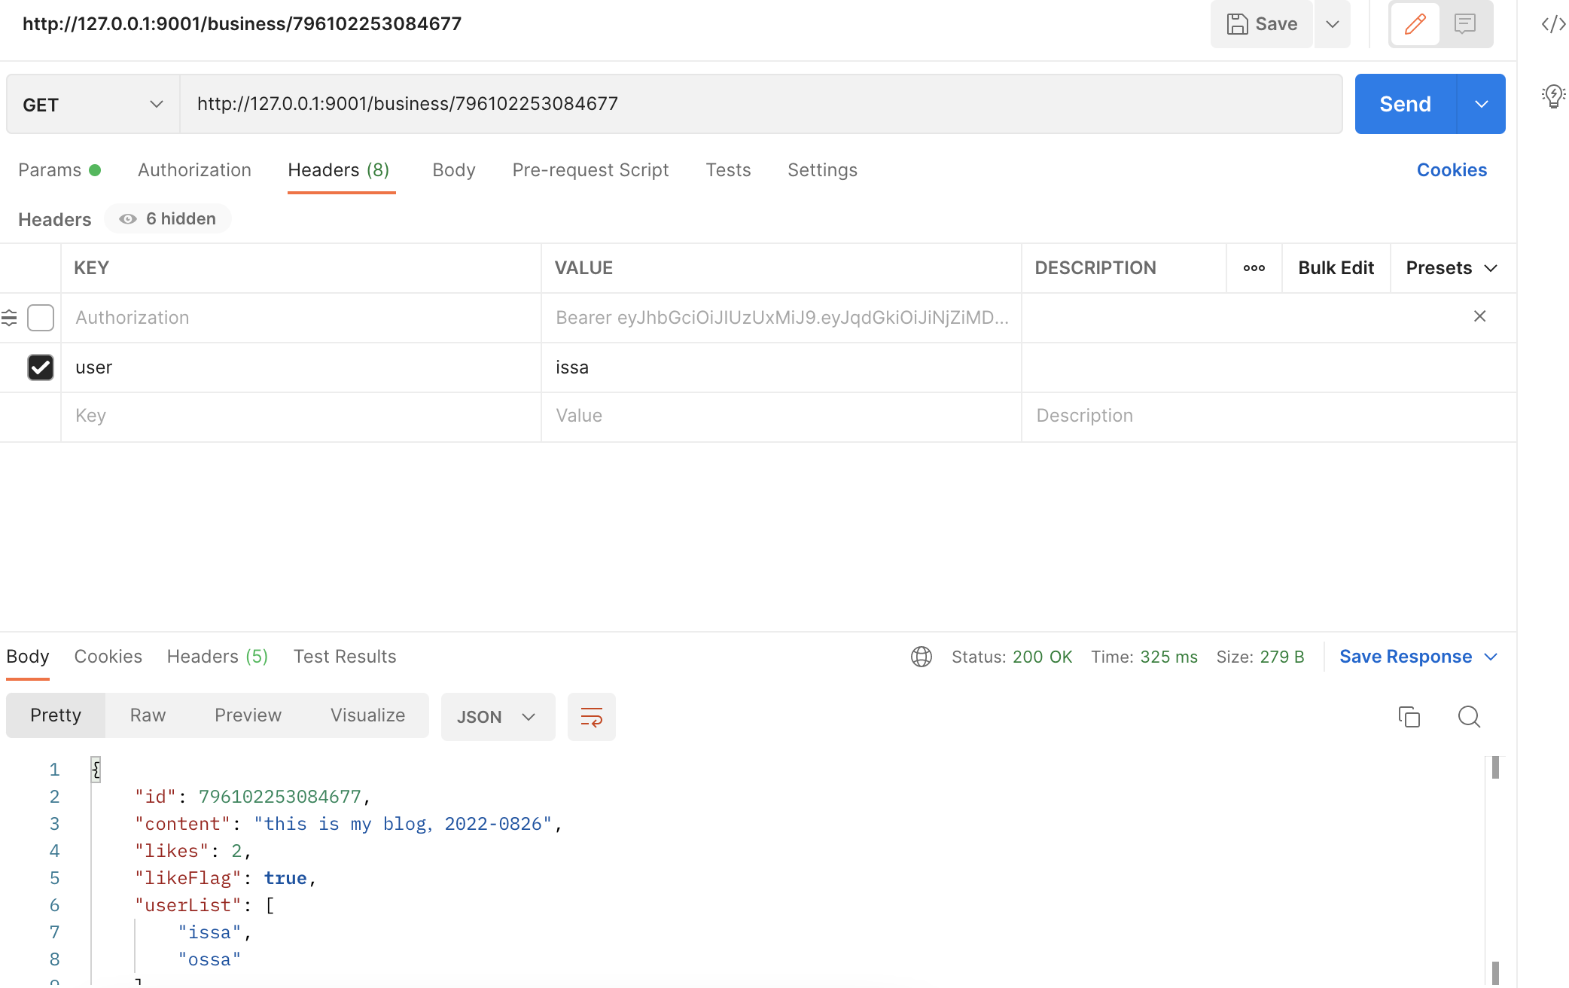Select the response Body tab
1569x988 pixels.
28,657
